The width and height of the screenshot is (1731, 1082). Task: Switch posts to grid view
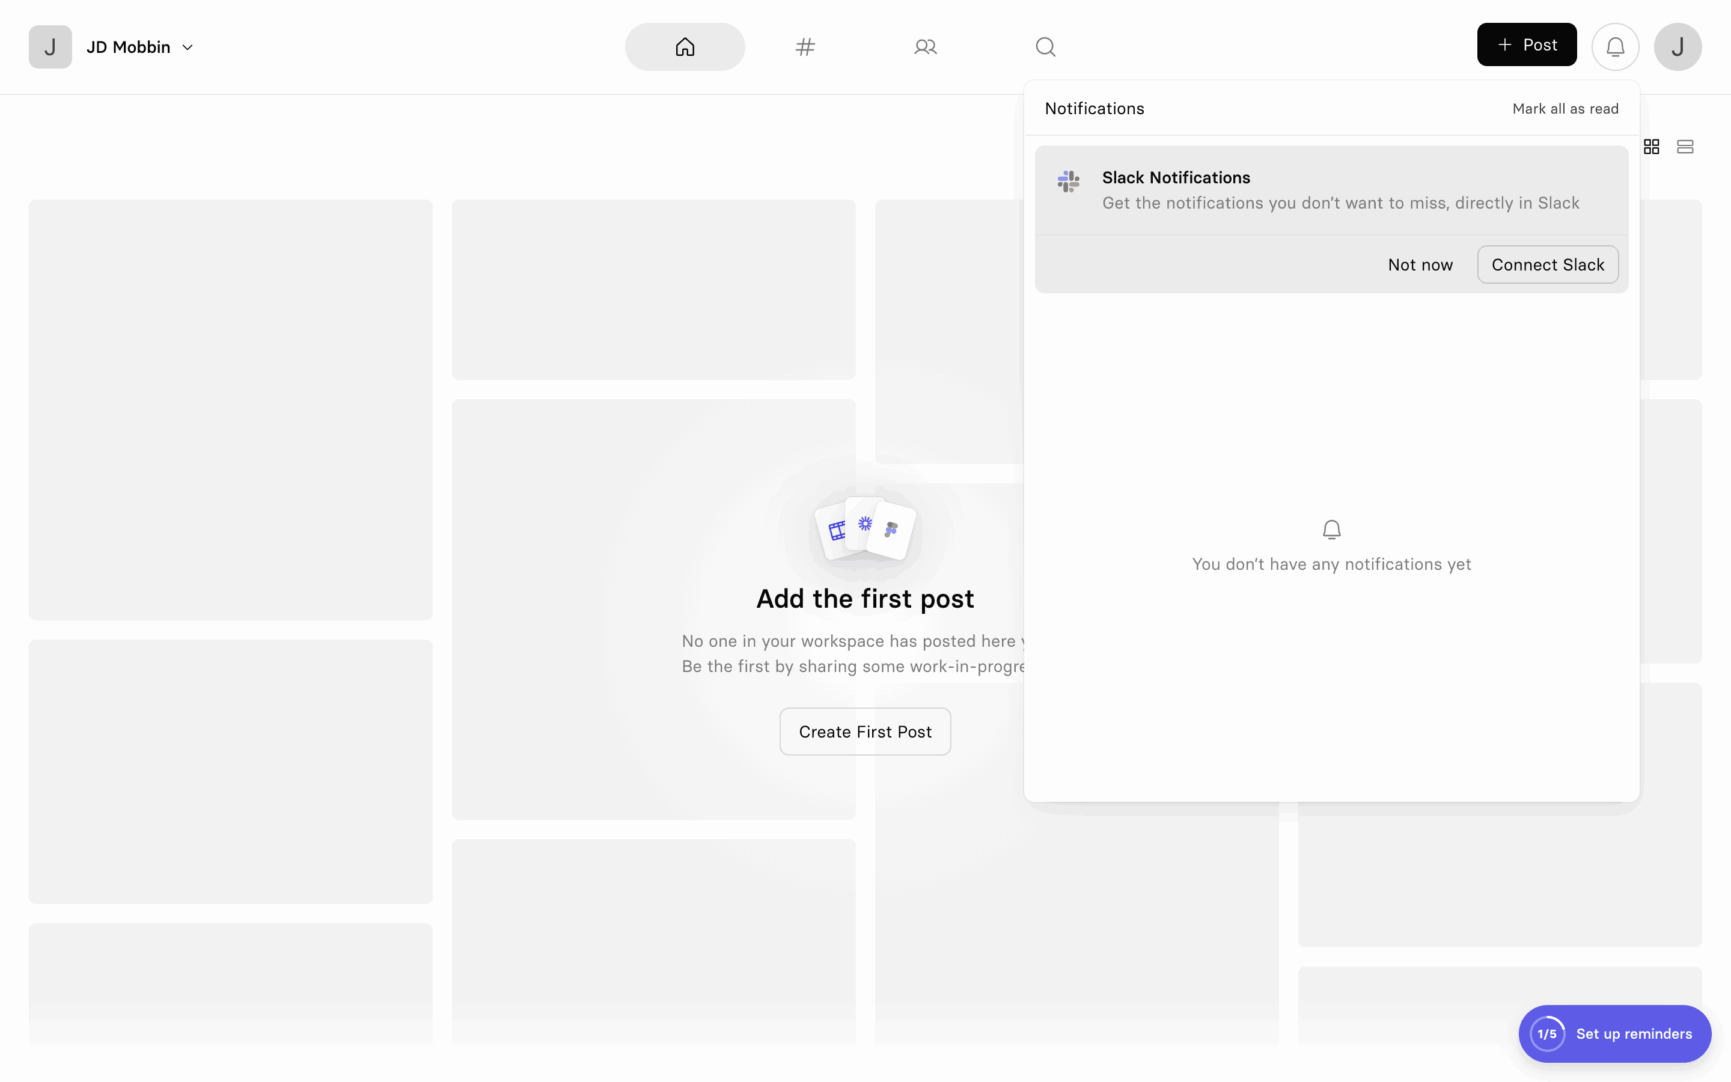(x=1652, y=146)
